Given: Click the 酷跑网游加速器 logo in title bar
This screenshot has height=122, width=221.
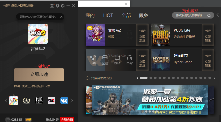Looking at the screenshot, I should [18, 6].
